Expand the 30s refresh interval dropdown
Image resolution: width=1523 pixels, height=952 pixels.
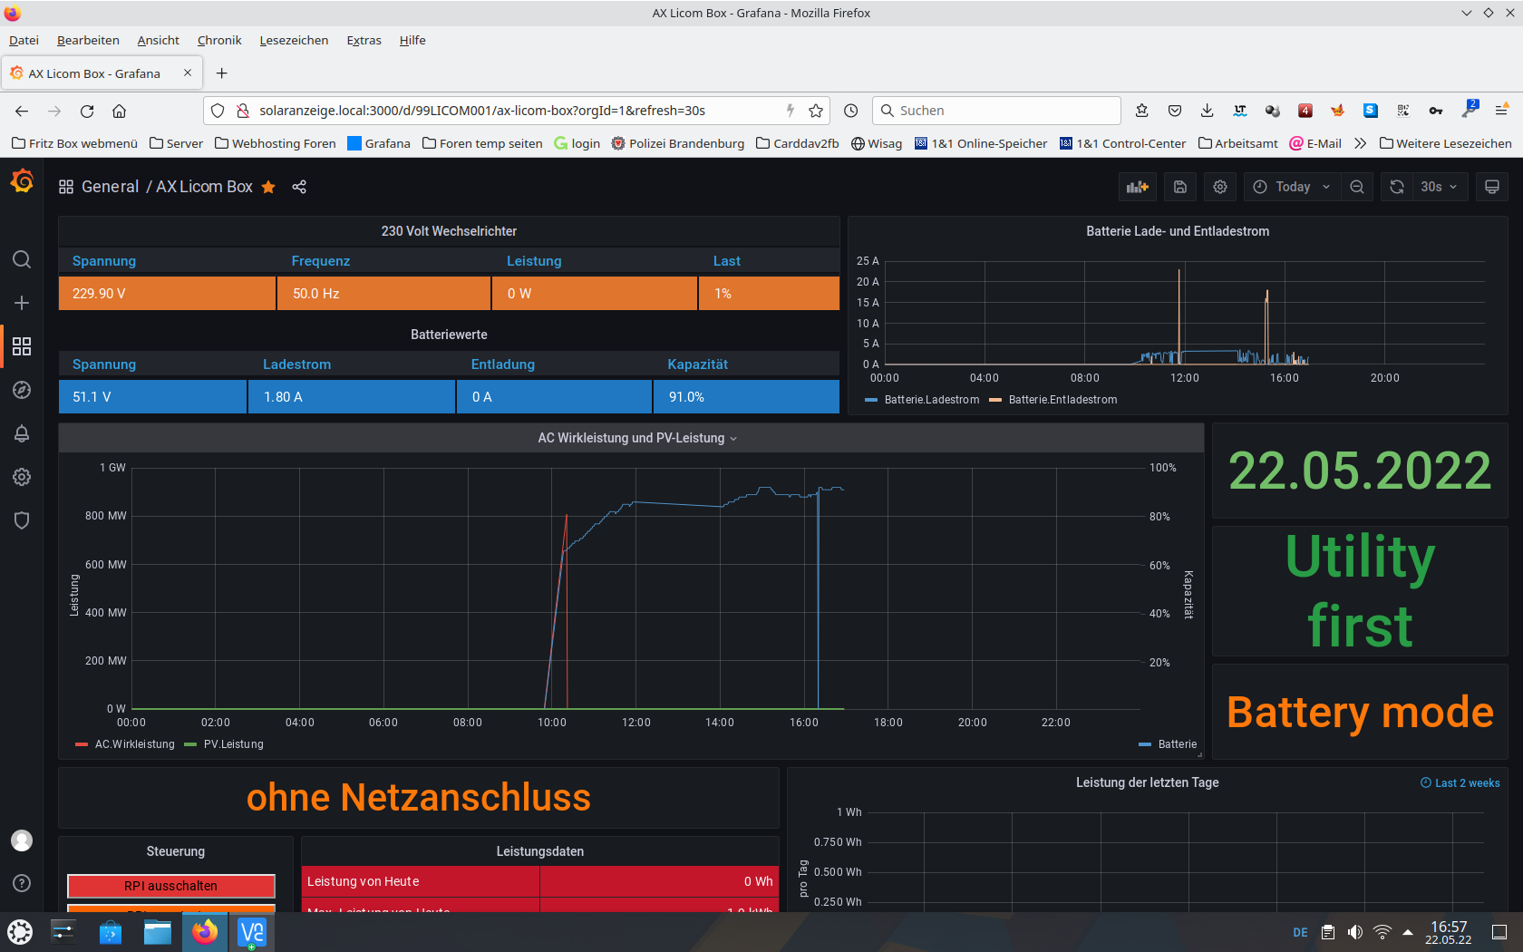point(1439,187)
